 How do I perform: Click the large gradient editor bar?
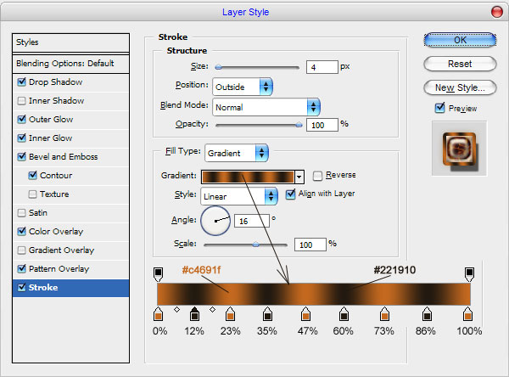coord(314,294)
